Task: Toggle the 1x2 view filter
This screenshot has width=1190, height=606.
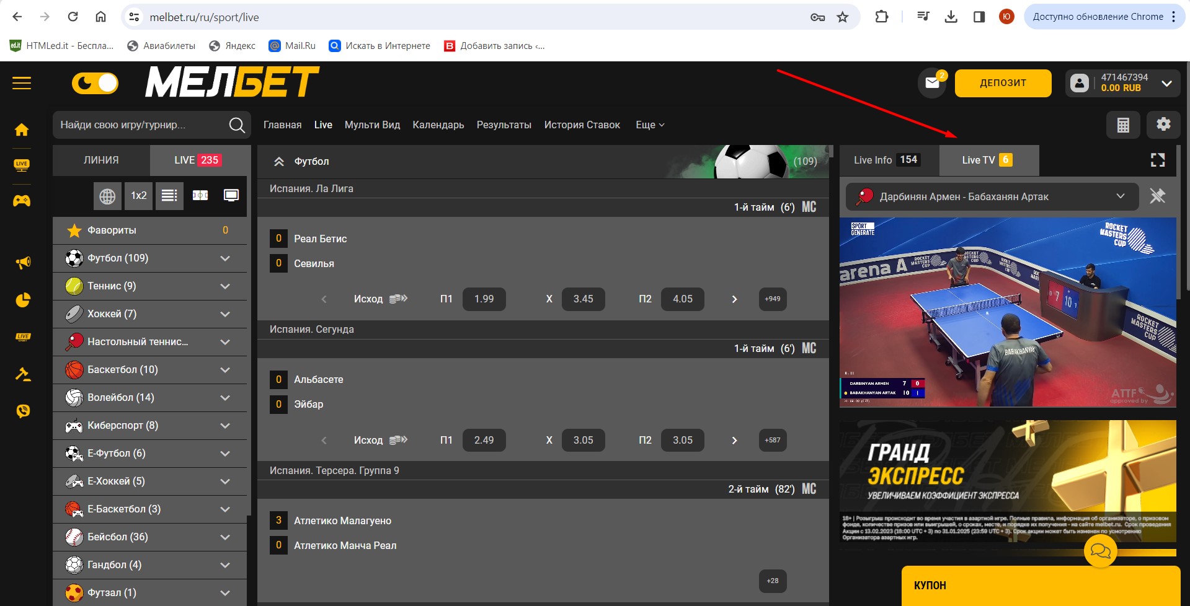Action: pyautogui.click(x=138, y=196)
